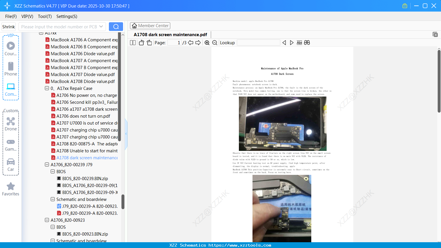Click the file tree vertical scrollbar thumb

pyautogui.click(x=123, y=202)
